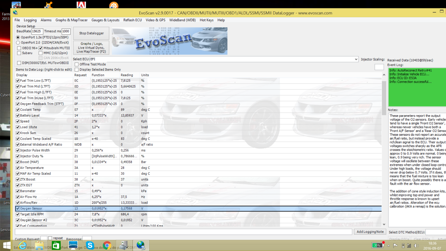Select the Oxygen Sensor row

point(198,209)
